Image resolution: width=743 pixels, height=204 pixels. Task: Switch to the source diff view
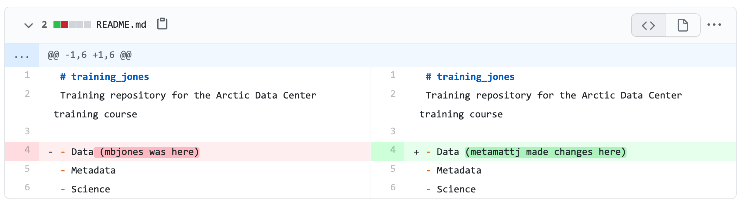tap(648, 25)
